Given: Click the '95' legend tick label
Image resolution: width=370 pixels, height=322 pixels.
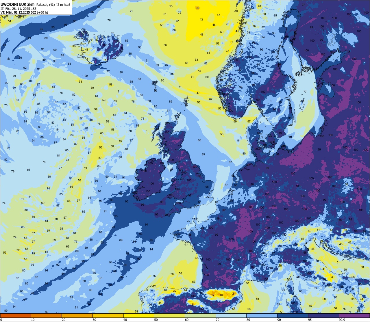Looking at the screenshot, I should pos(310,320).
